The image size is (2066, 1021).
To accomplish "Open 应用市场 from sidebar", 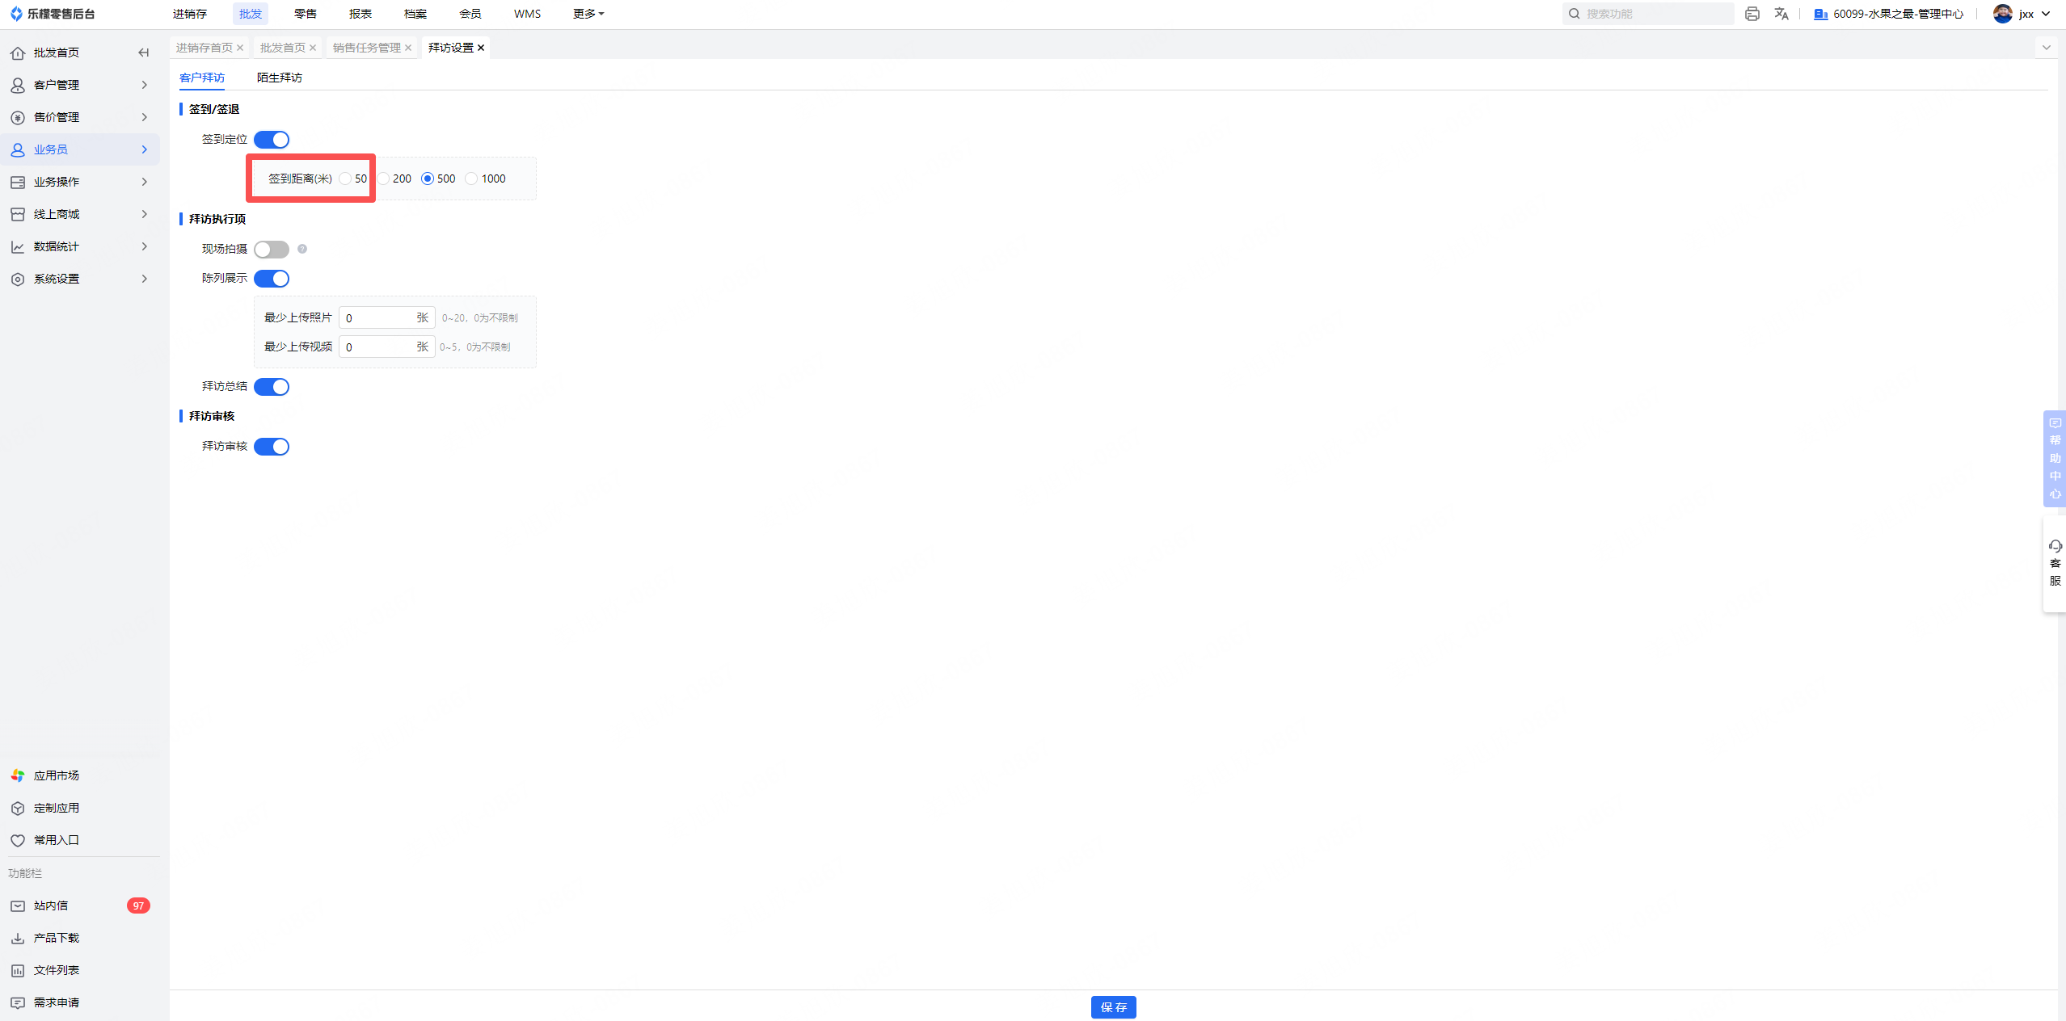I will [56, 775].
